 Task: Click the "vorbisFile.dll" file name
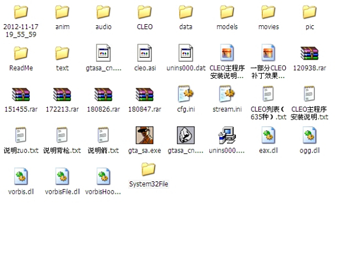62,191
